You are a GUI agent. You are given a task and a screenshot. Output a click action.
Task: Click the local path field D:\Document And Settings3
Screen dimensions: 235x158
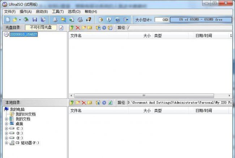180,102
